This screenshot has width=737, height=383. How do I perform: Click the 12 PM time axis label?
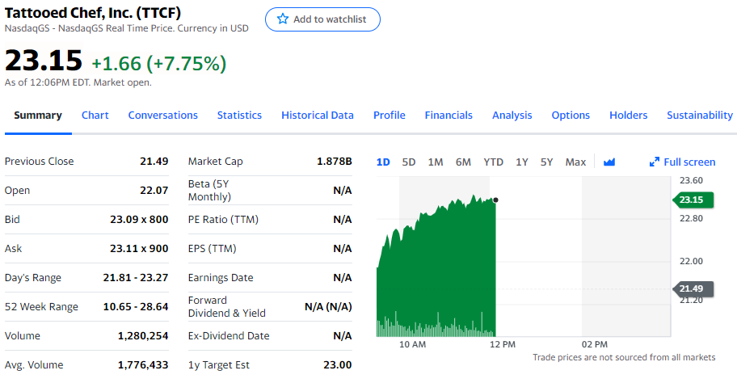pyautogui.click(x=503, y=344)
